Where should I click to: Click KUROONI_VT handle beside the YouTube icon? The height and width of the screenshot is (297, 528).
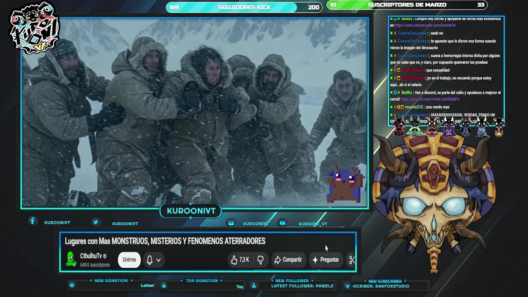pos(313,224)
